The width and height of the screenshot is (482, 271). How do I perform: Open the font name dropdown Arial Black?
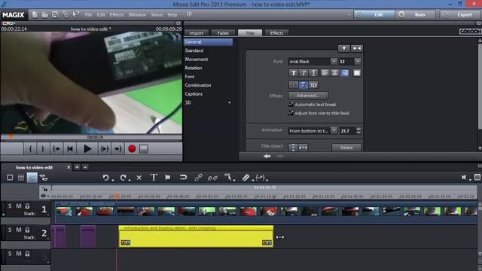coord(334,62)
